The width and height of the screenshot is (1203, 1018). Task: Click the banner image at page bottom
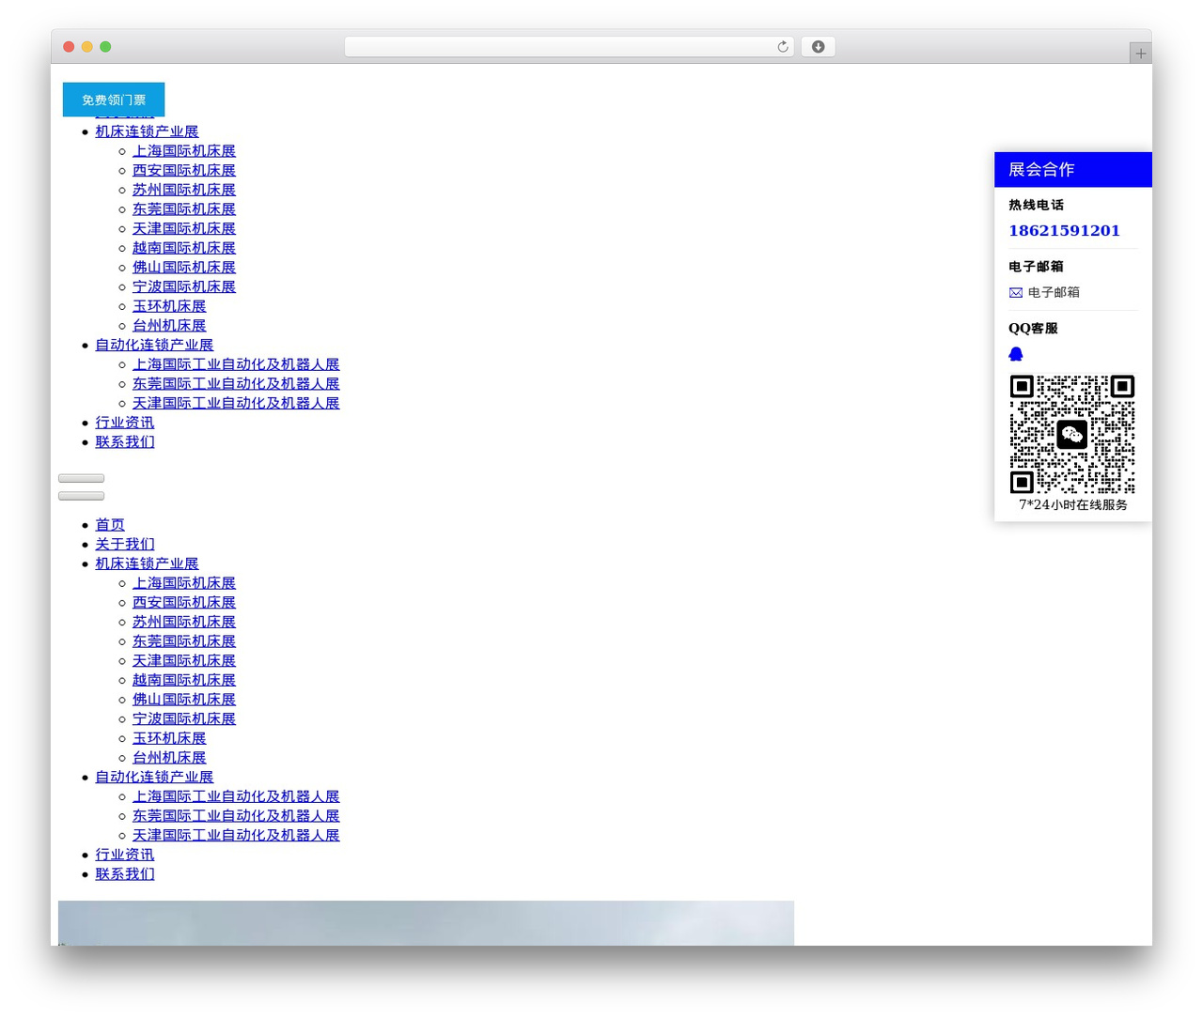[426, 923]
